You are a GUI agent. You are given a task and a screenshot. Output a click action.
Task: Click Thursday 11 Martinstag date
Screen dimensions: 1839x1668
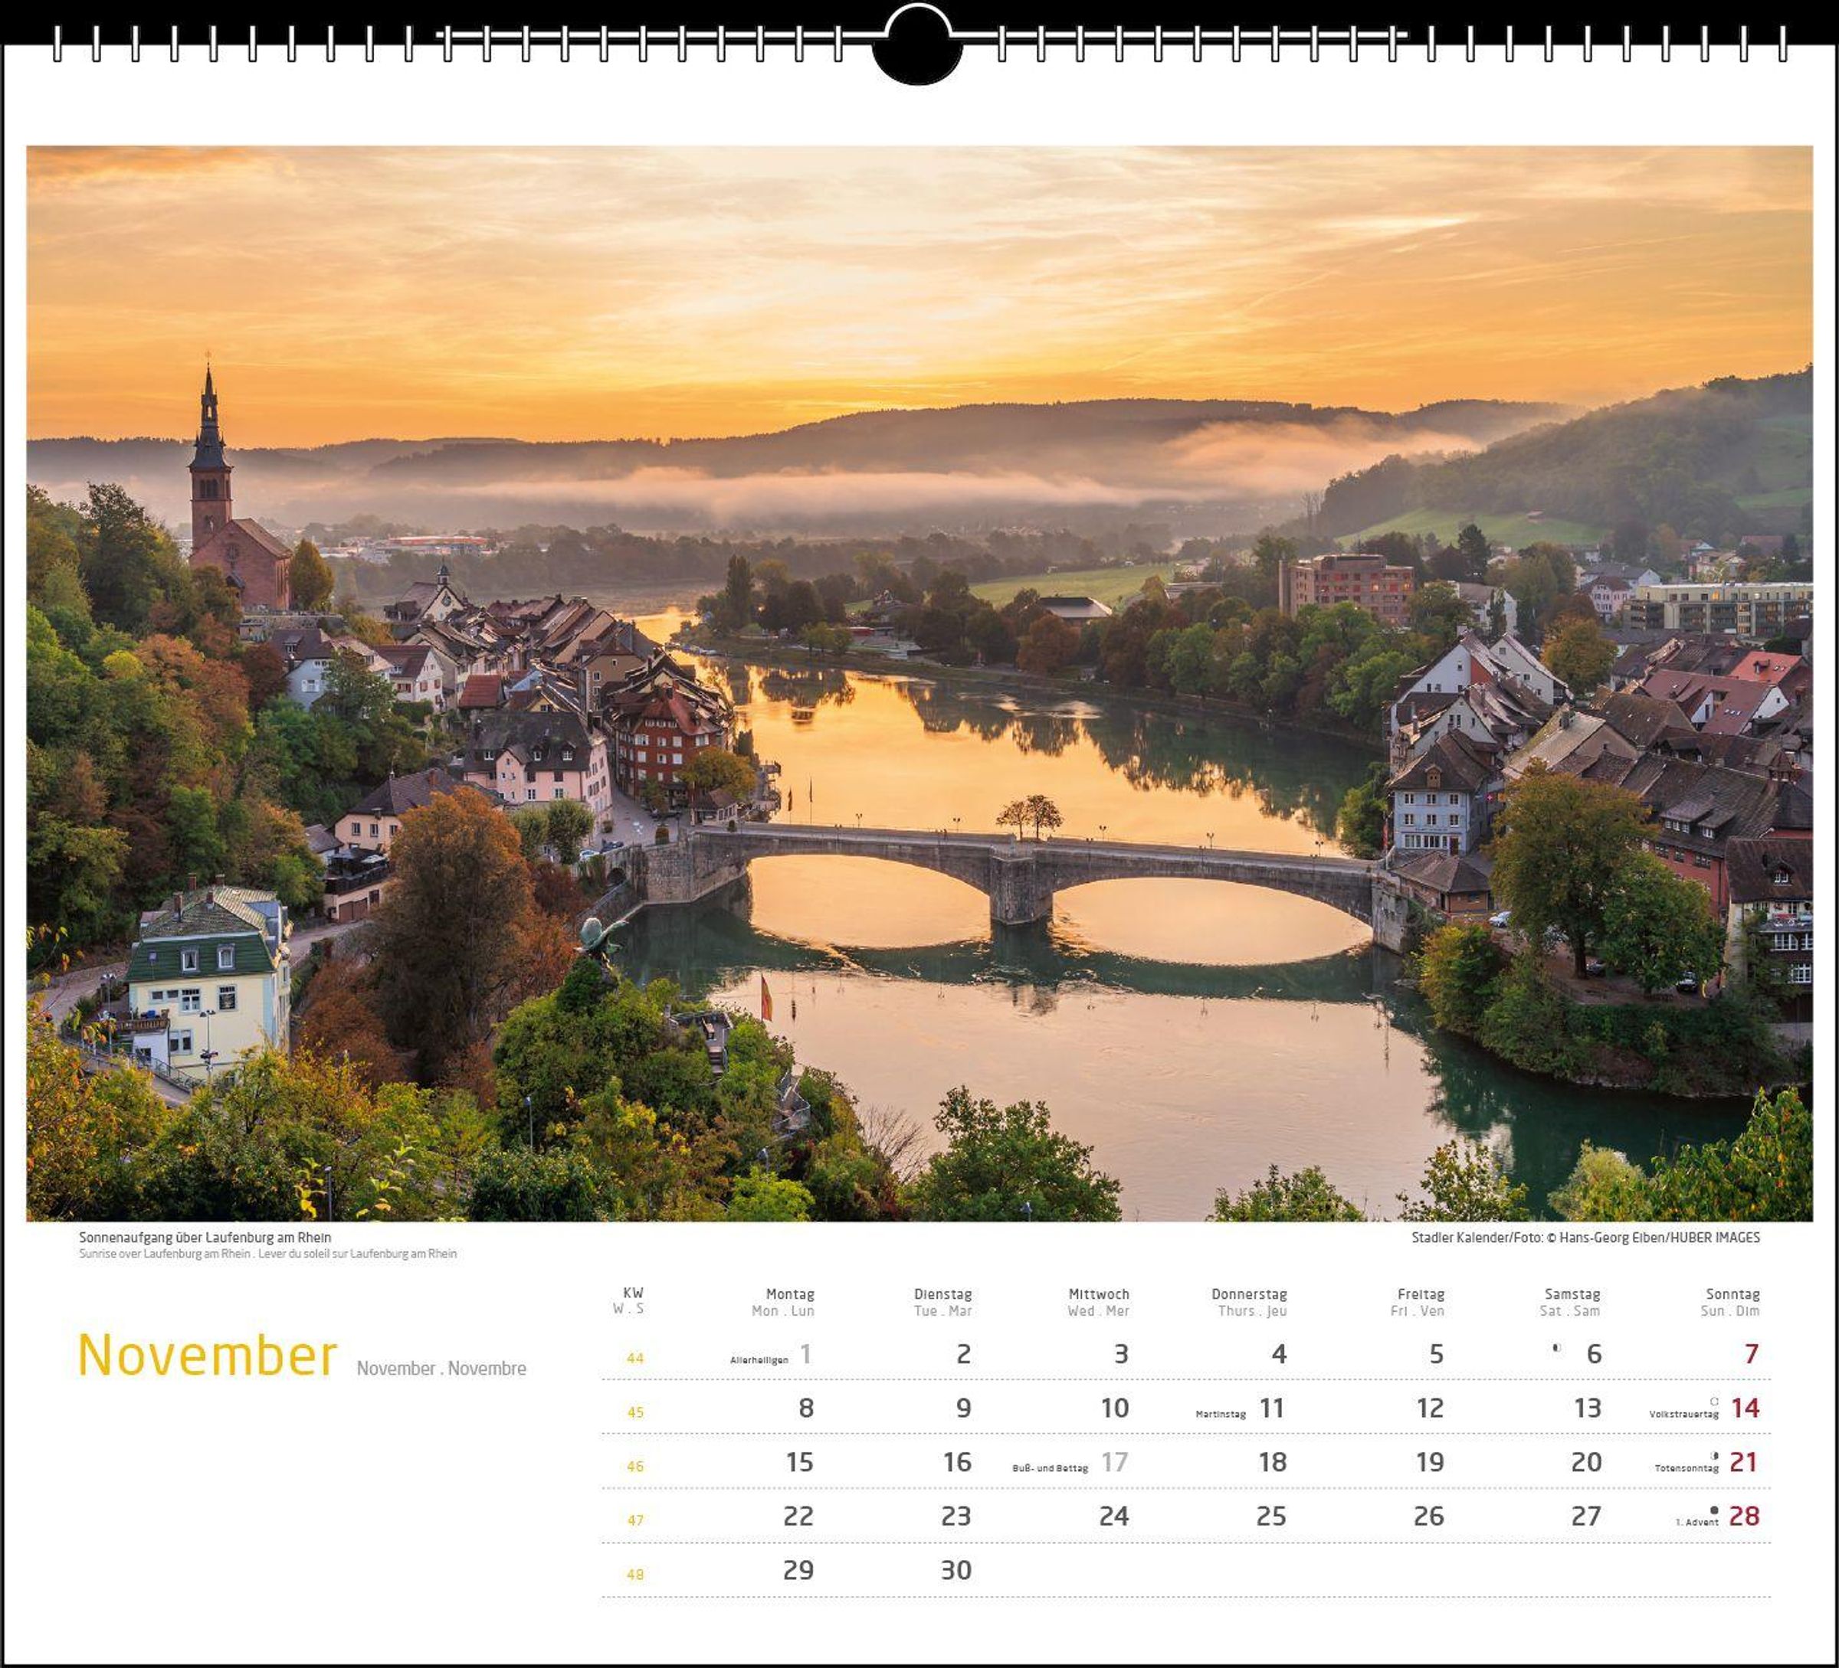coord(1272,1408)
